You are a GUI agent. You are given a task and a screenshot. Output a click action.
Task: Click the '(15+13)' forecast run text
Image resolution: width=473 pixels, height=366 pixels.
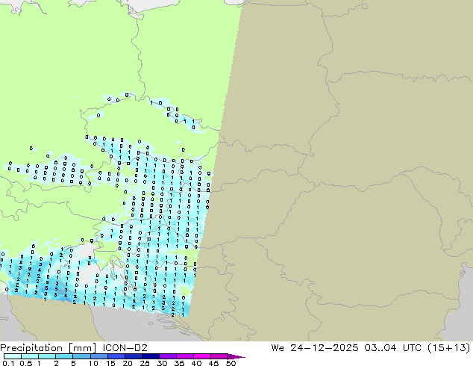coord(449,348)
